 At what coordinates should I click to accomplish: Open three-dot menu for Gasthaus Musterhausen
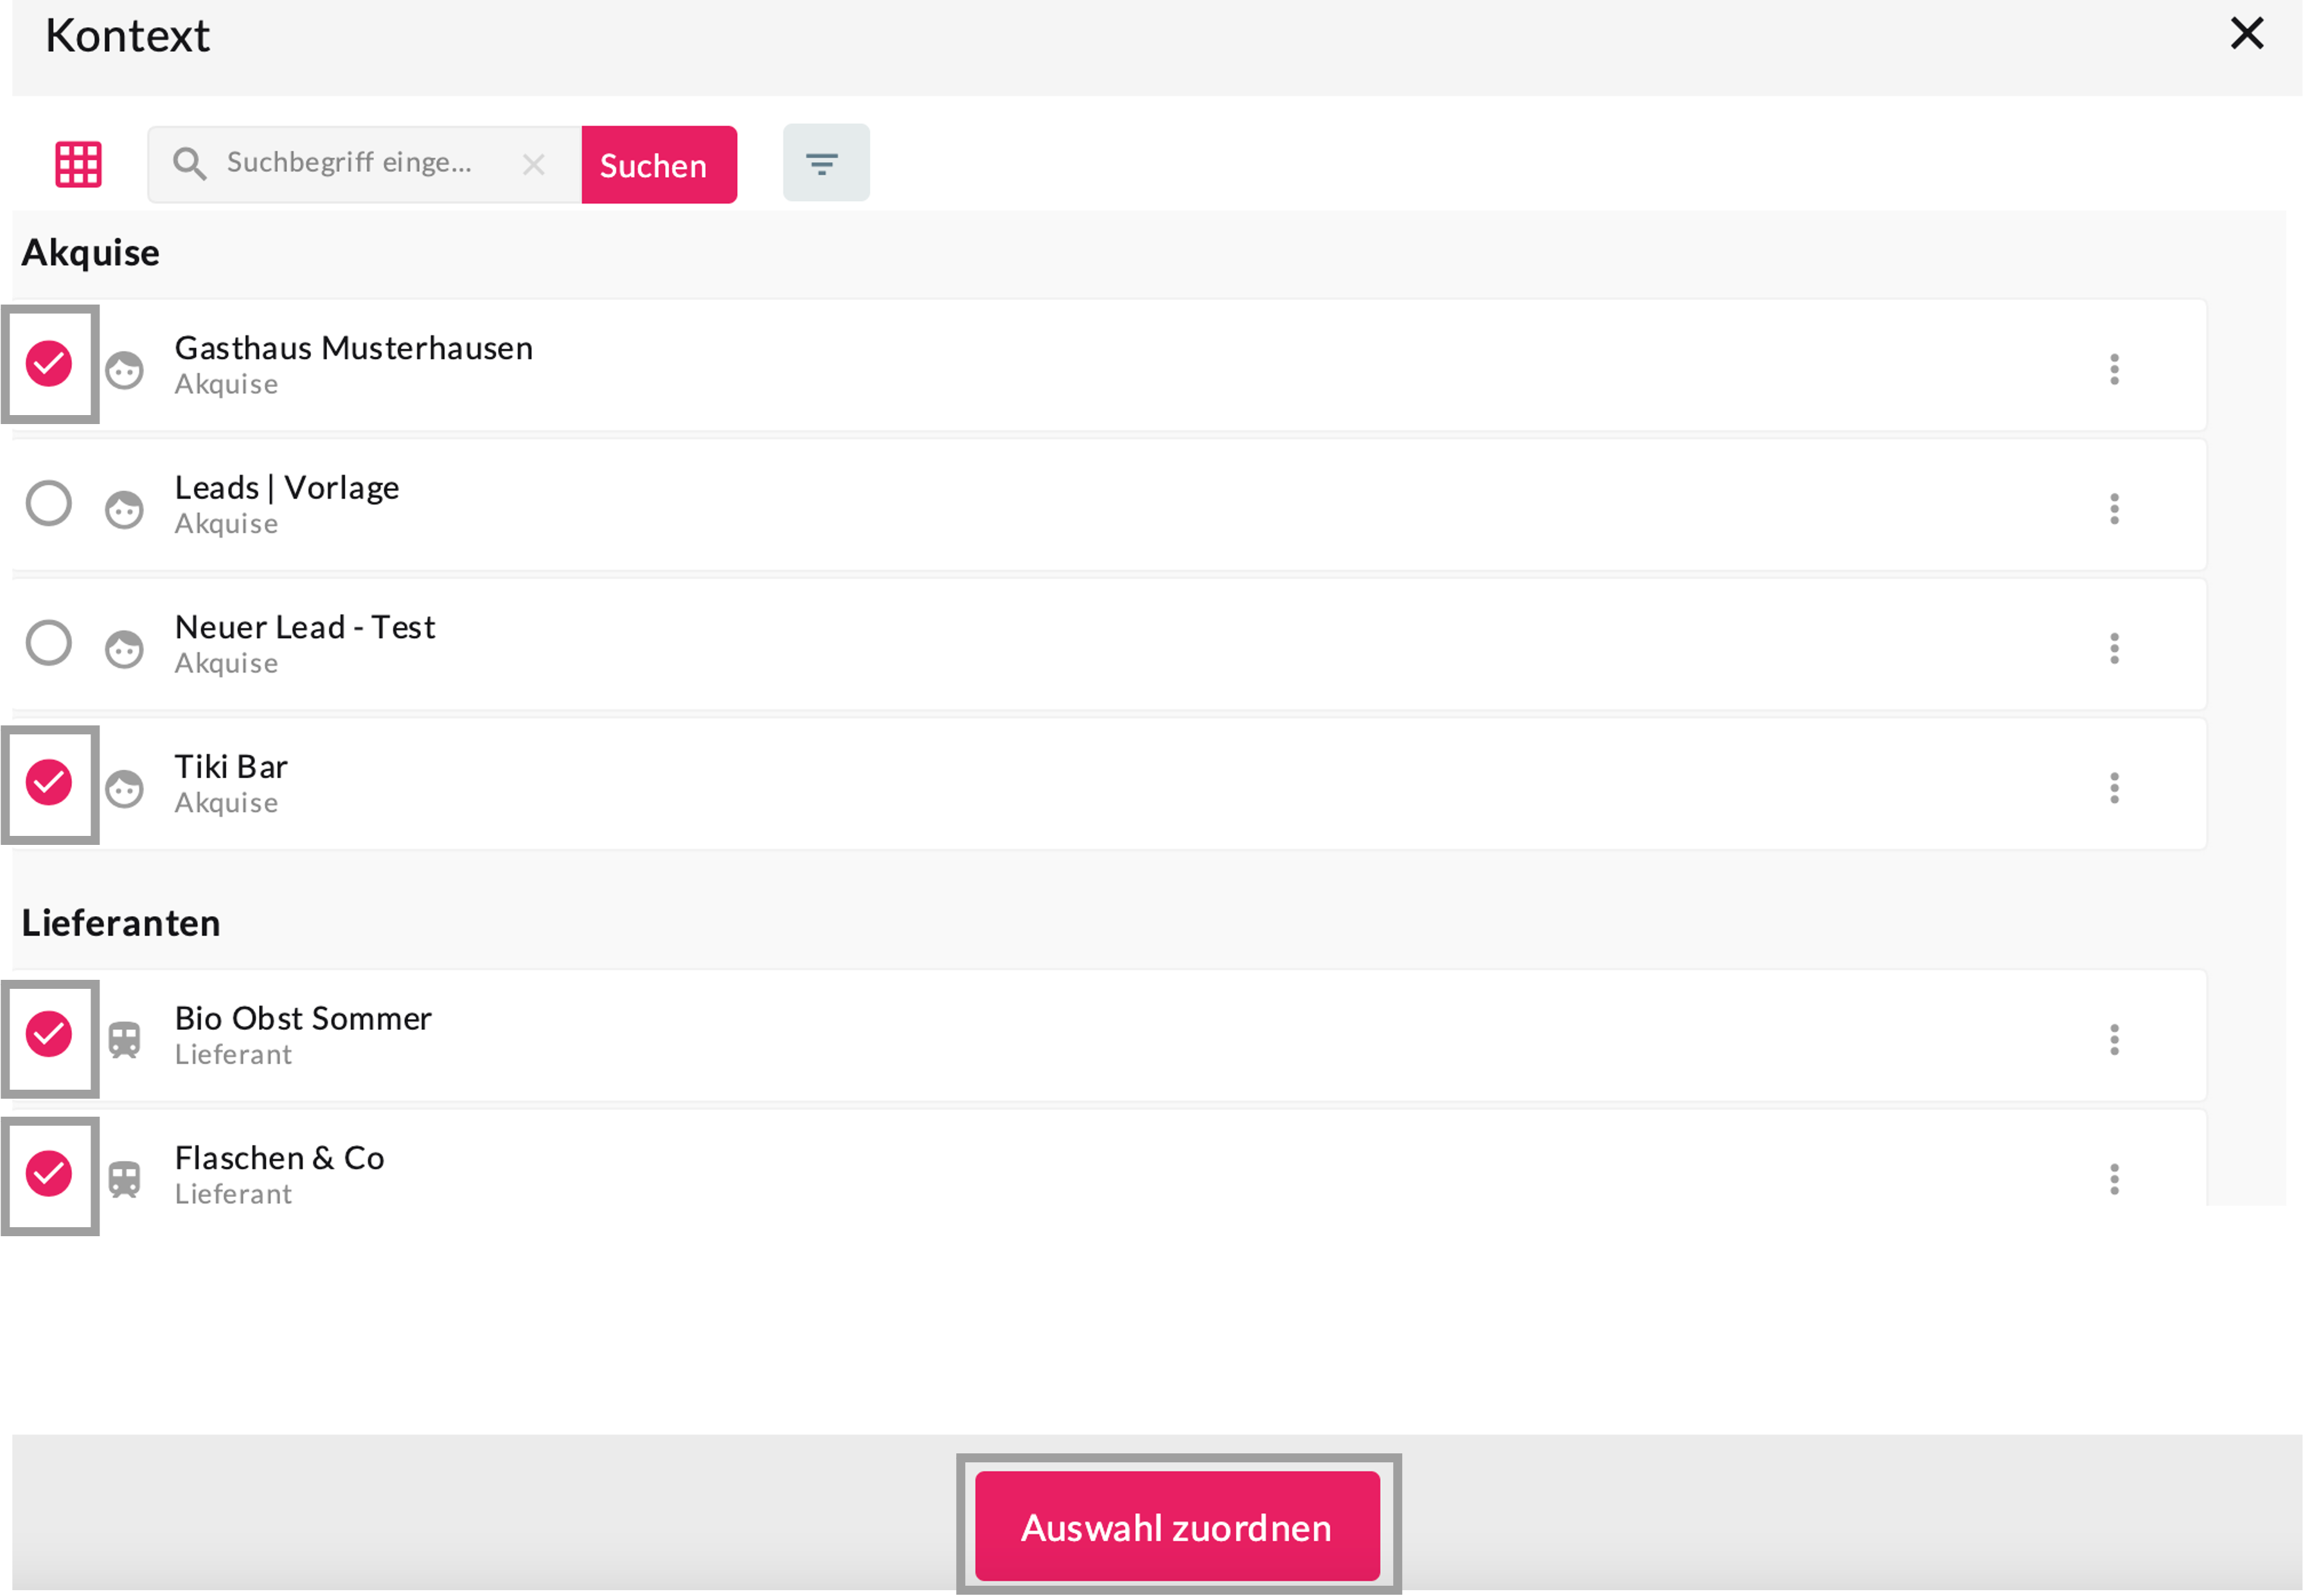(2113, 369)
